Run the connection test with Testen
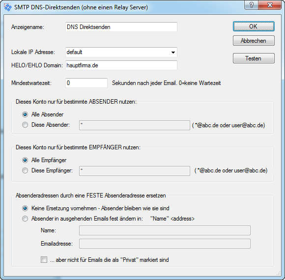The height and width of the screenshot is (280, 285). pos(254,58)
